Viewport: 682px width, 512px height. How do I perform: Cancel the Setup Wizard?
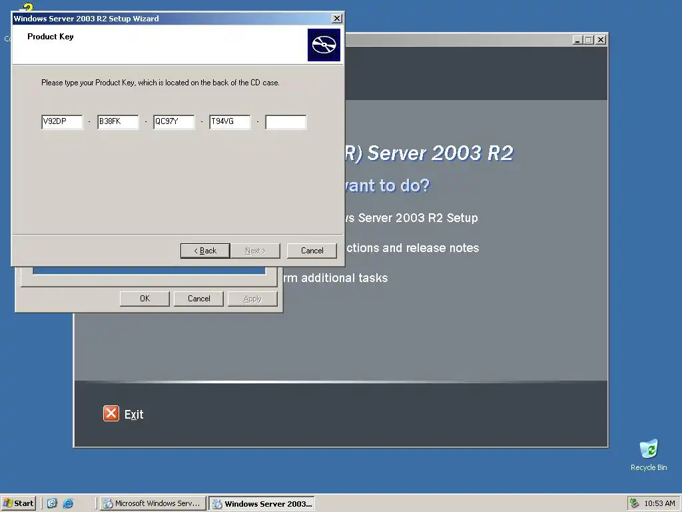312,251
